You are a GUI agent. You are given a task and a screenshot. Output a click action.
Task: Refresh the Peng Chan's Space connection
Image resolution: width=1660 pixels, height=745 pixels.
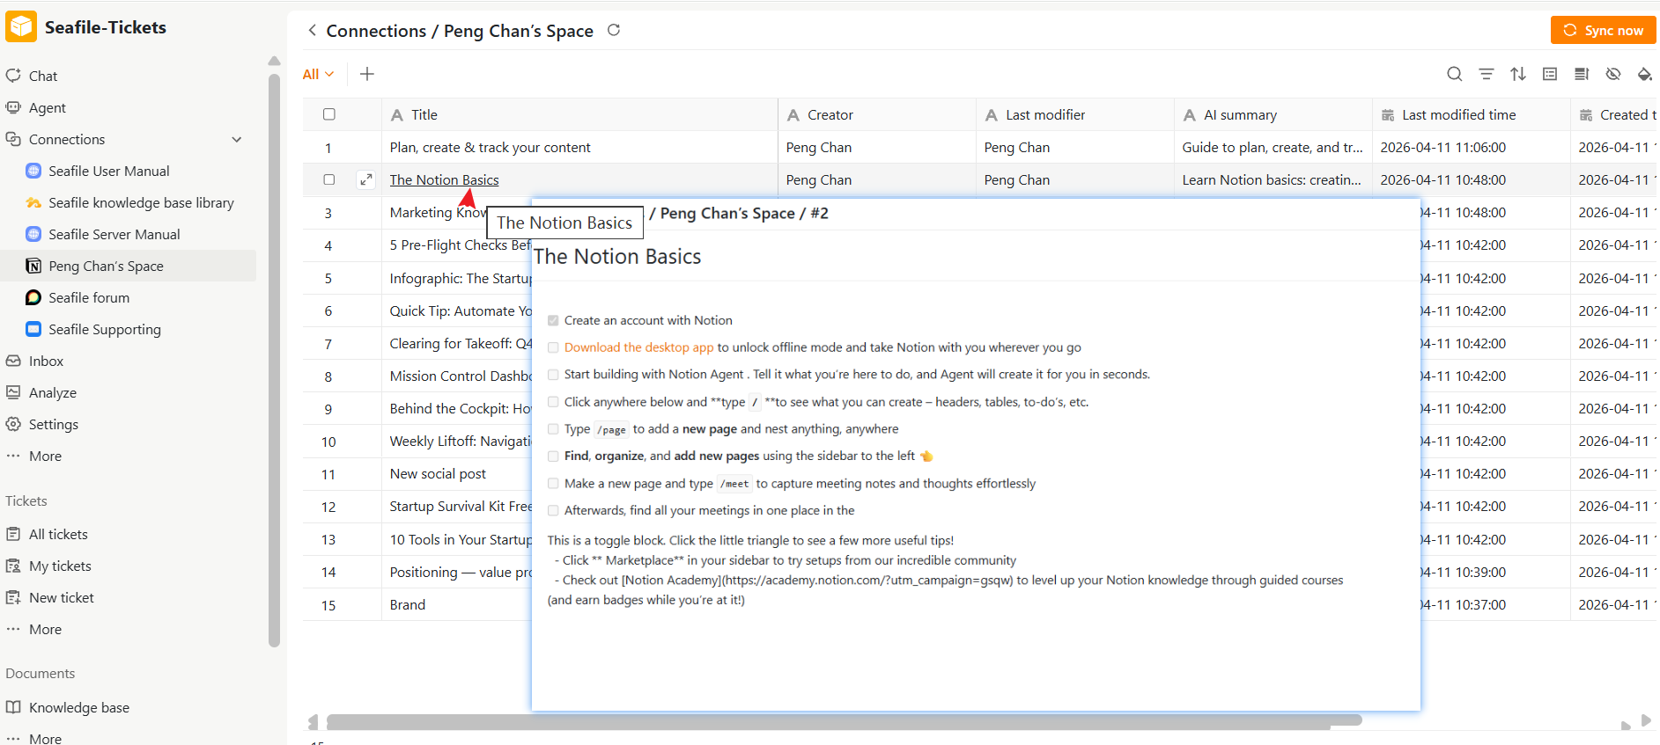pyautogui.click(x=614, y=30)
